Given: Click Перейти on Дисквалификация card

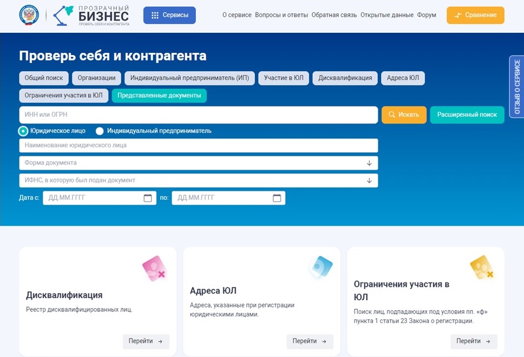Looking at the screenshot, I should (146, 341).
